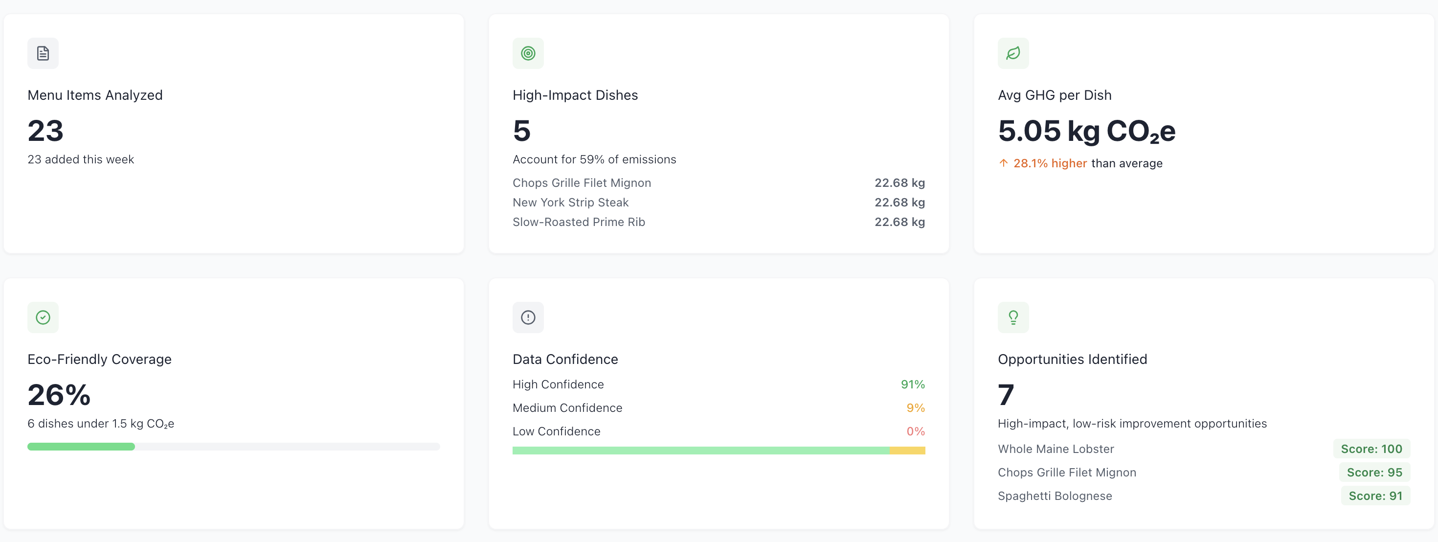Click the High-Impact Dishes card title
Image resolution: width=1438 pixels, height=542 pixels.
pyautogui.click(x=575, y=95)
